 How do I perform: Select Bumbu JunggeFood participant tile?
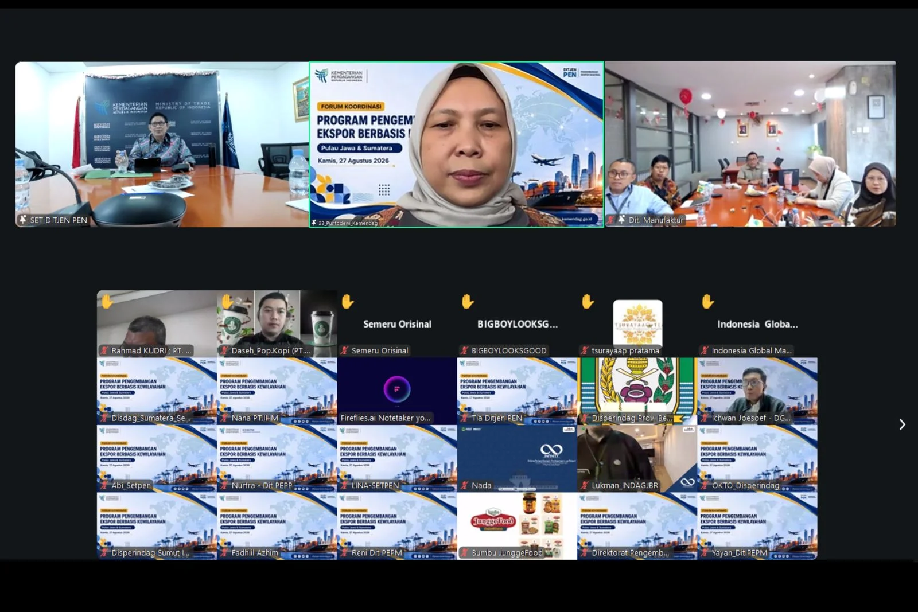coord(517,525)
